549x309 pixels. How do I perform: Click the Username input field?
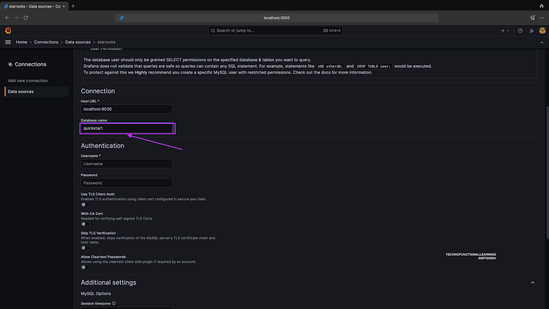(x=126, y=164)
